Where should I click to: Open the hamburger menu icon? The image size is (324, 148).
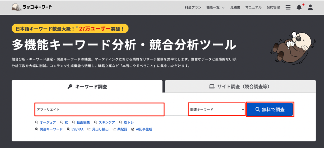point(288,7)
